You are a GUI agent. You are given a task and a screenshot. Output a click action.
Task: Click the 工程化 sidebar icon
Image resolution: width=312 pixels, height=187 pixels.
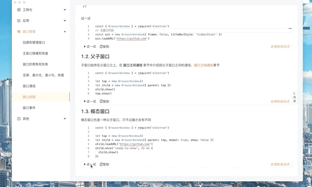coord(19,10)
